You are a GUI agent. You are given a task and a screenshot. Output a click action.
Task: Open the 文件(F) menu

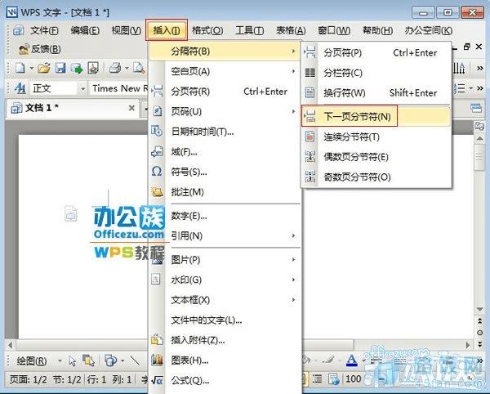(44, 30)
